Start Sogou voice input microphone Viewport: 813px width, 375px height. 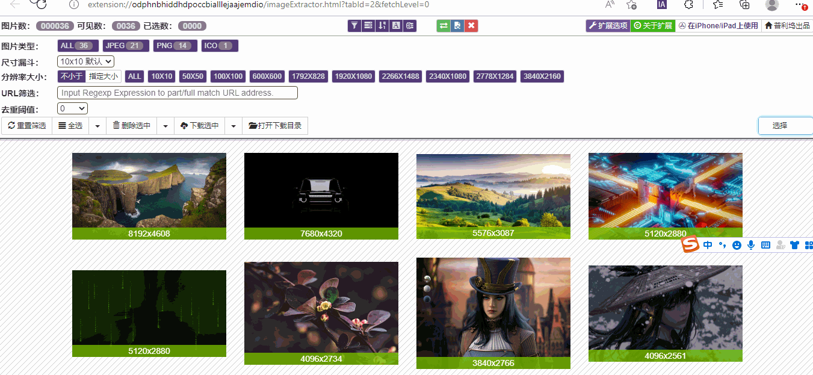[x=751, y=245]
